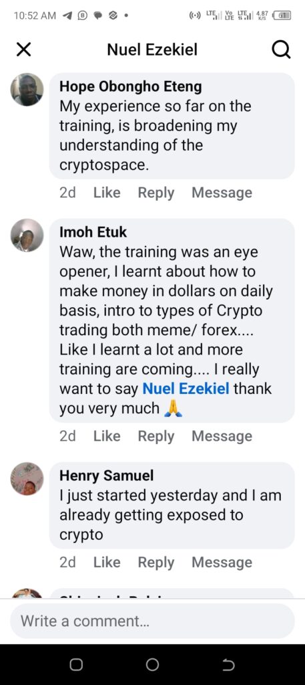Open recent apps via the square icon
The width and height of the screenshot is (305, 685).
pyautogui.click(x=76, y=664)
